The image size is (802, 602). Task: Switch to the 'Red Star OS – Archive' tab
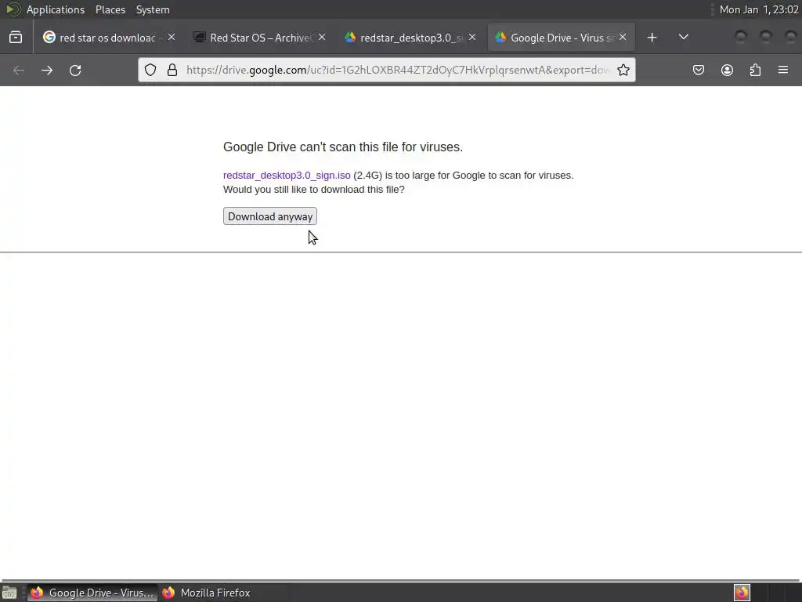[260, 38]
